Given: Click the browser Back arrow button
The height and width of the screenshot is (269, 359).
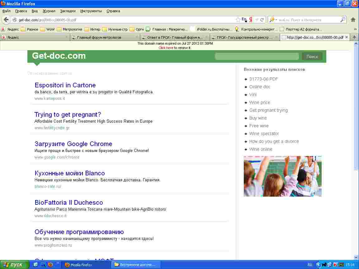Looking at the screenshot, I should click(x=6, y=20).
